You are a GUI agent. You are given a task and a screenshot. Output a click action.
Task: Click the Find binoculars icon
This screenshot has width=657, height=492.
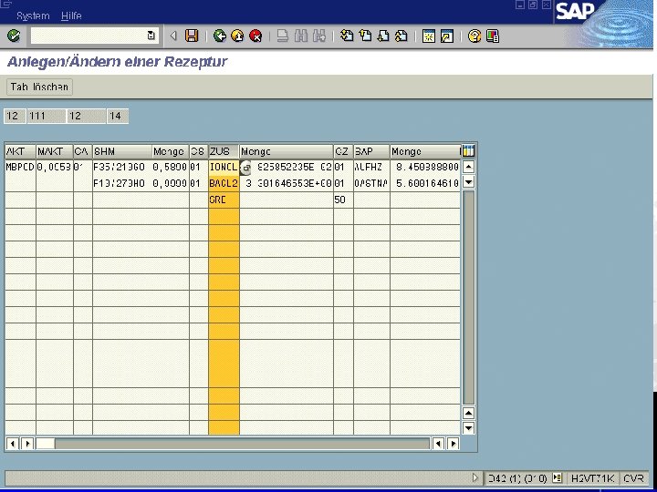(301, 36)
